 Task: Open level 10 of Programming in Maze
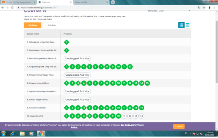pos(118,83)
